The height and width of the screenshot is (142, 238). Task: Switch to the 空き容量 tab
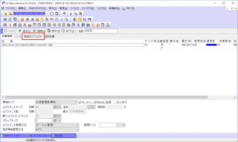(x=50, y=37)
